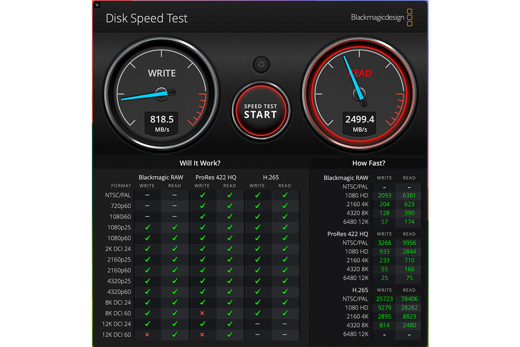Click ProRes NTSC/PAL read value 9956
Viewport: 520px width, 347px height.
pos(409,242)
